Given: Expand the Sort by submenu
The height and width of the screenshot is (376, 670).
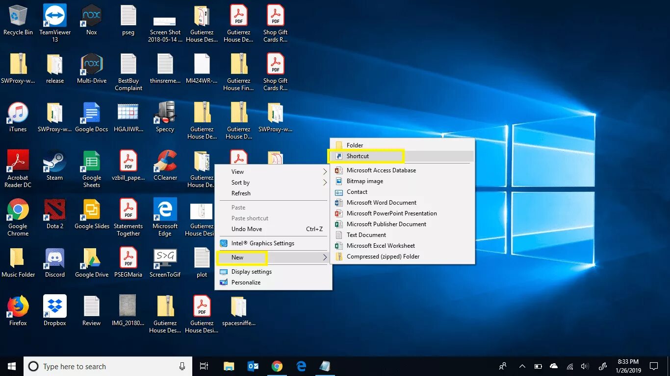Looking at the screenshot, I should coord(273,183).
